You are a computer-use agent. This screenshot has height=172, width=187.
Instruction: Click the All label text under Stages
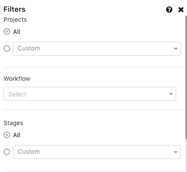click(16, 135)
